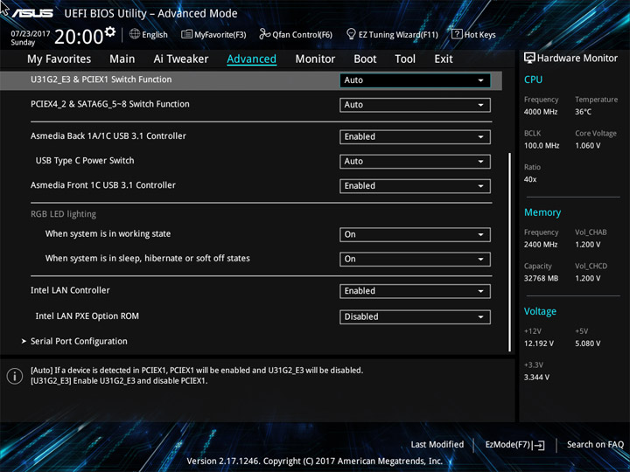630x472 pixels.
Task: Open PCIEX4_2 & SATA6G_5~8 Switch Function dropdown
Action: [x=415, y=105]
